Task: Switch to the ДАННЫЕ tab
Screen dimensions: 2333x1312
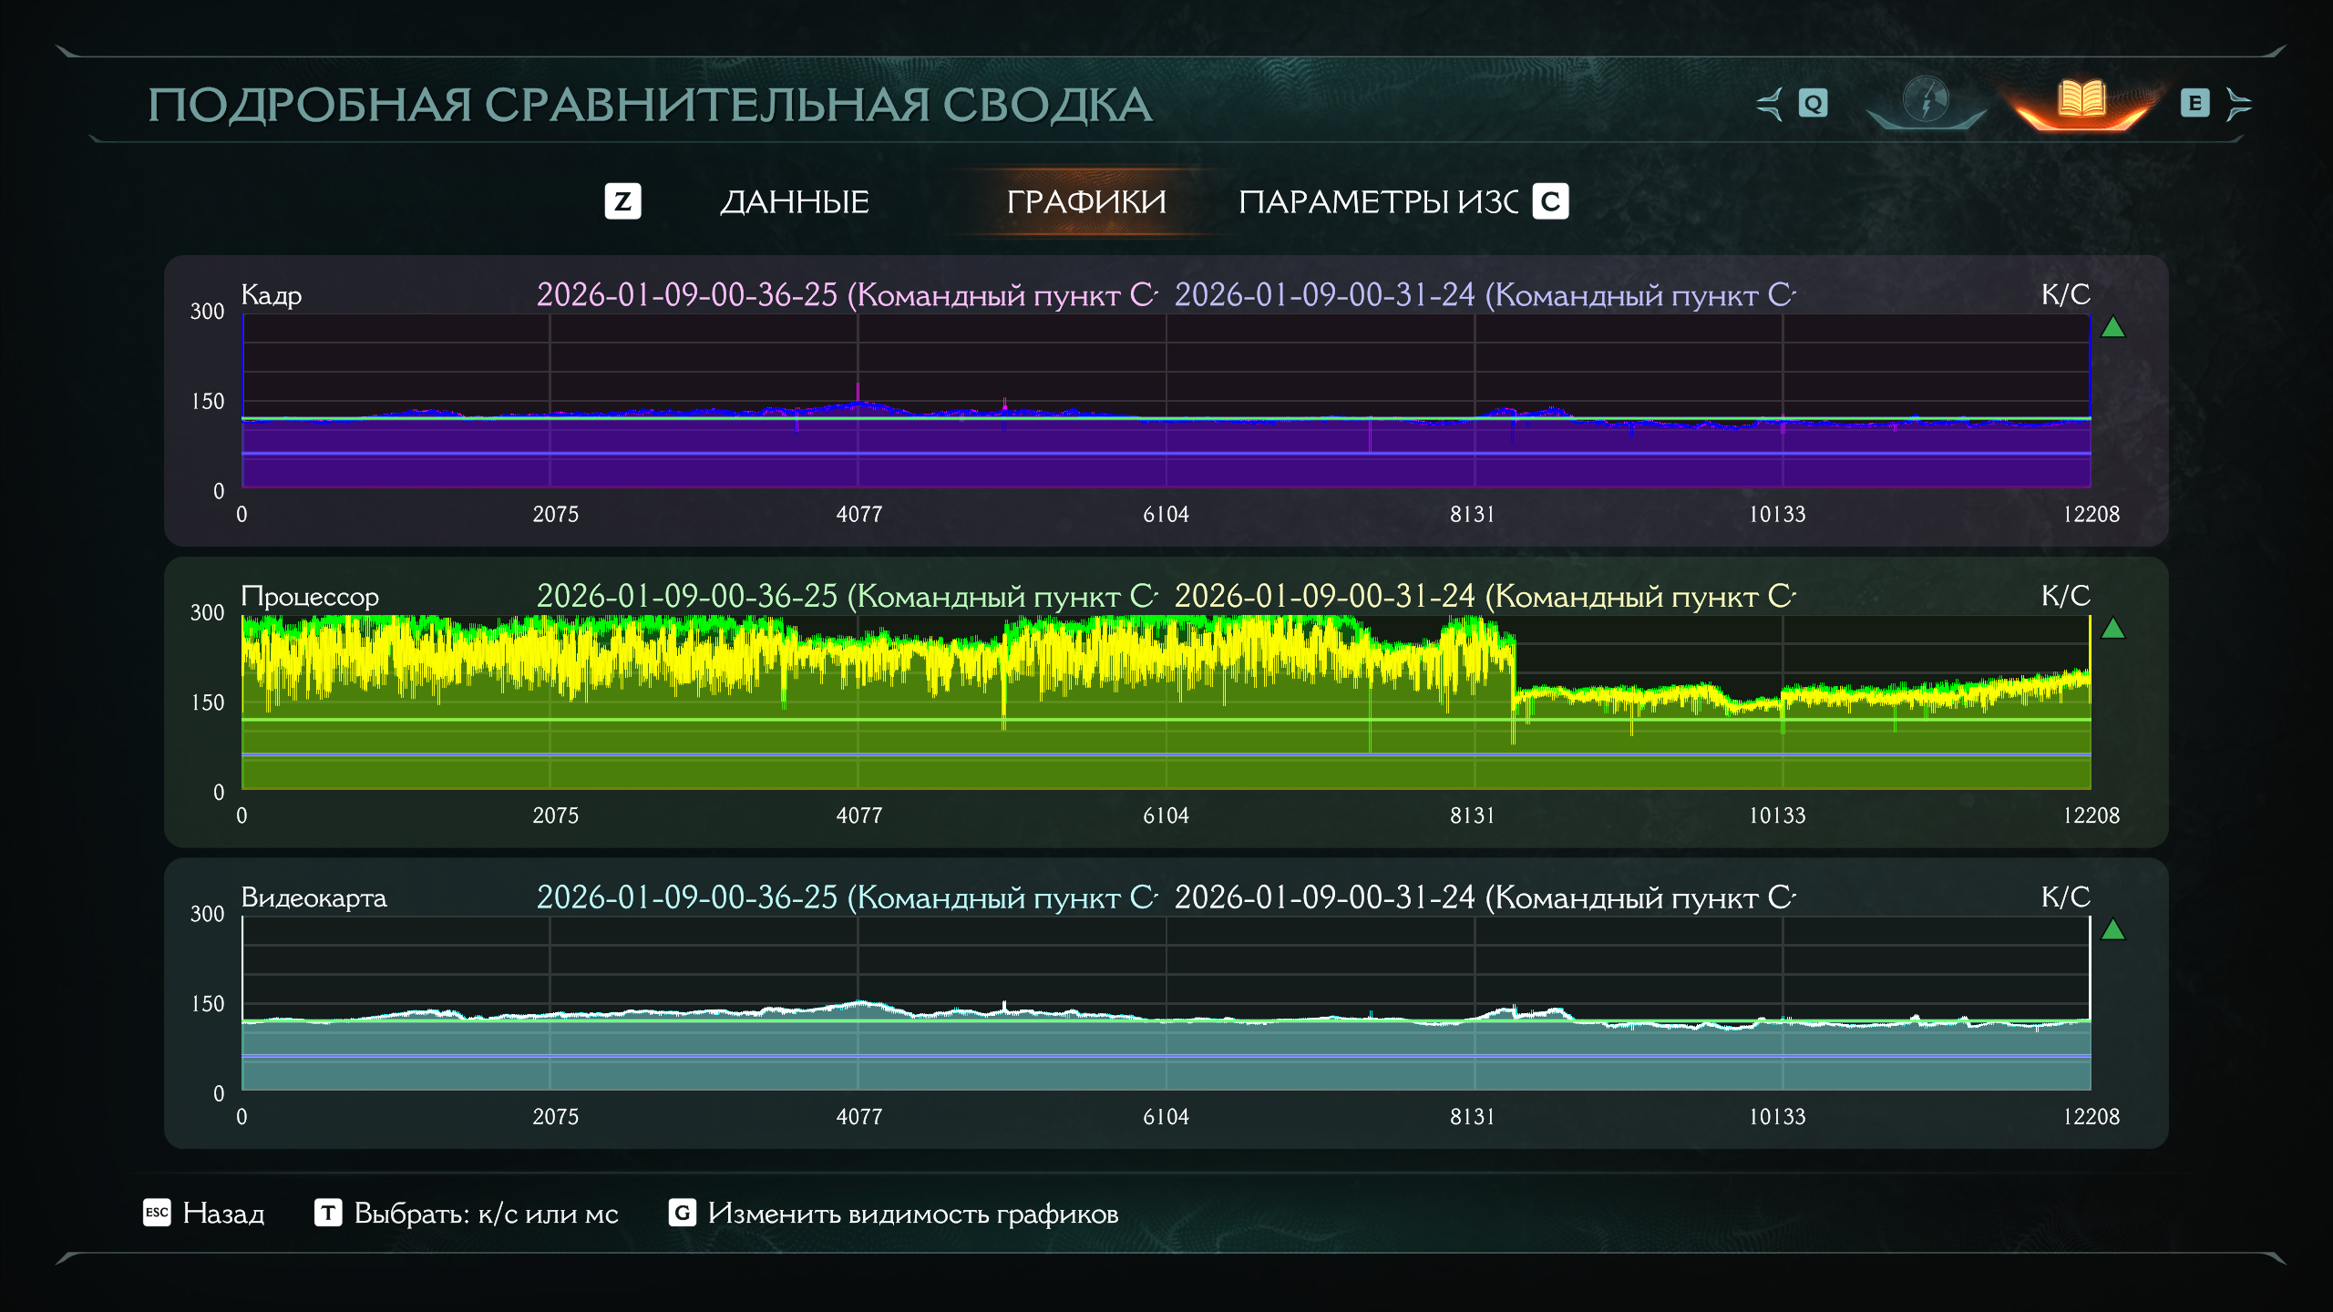Action: [x=794, y=202]
